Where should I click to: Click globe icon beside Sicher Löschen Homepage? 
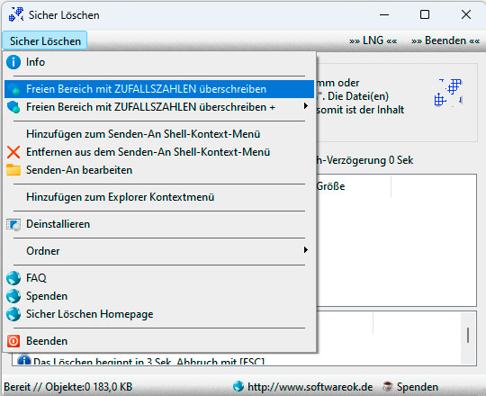pyautogui.click(x=13, y=314)
